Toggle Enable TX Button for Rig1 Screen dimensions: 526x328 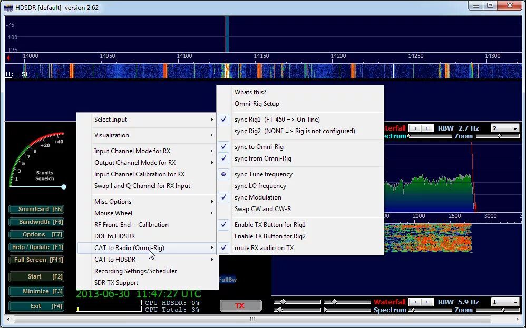coord(300,224)
